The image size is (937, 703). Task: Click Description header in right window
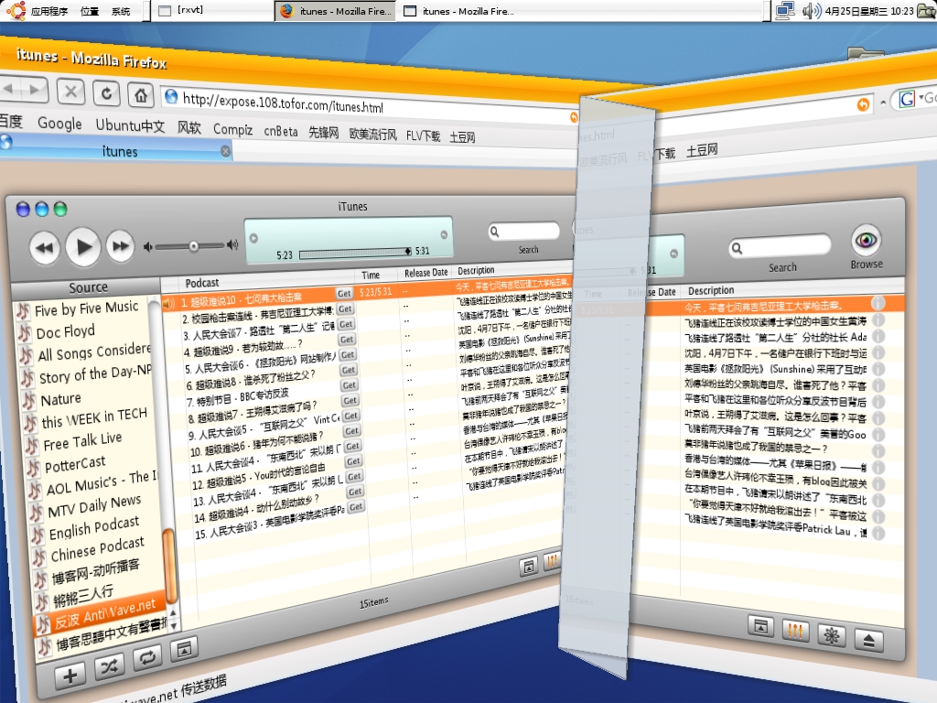point(710,290)
